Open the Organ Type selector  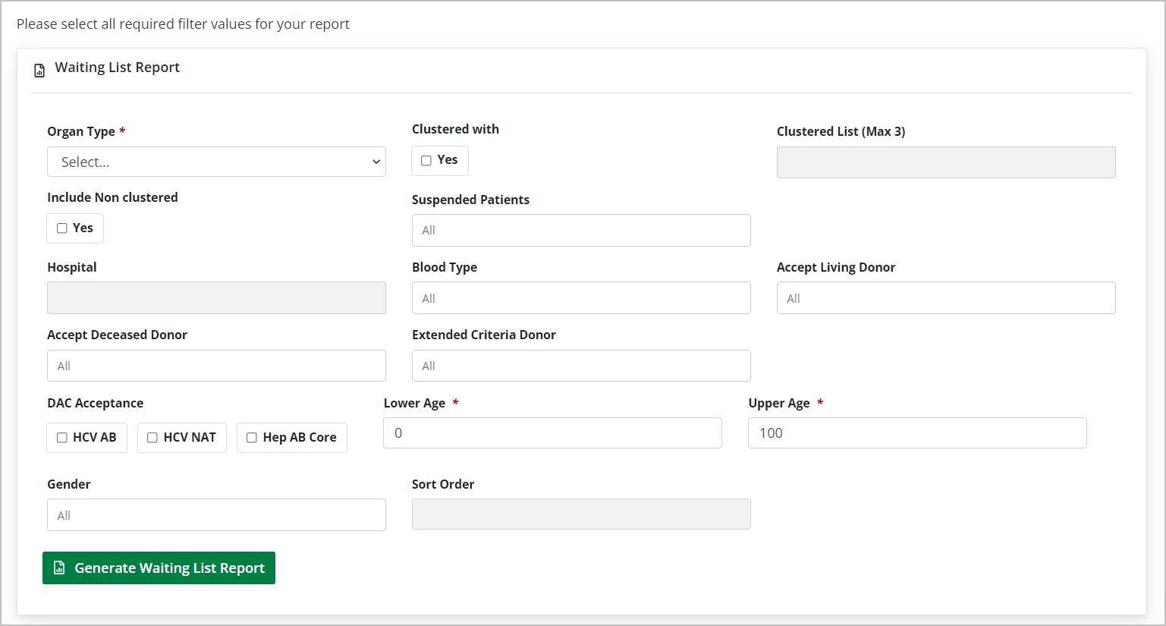click(x=216, y=162)
